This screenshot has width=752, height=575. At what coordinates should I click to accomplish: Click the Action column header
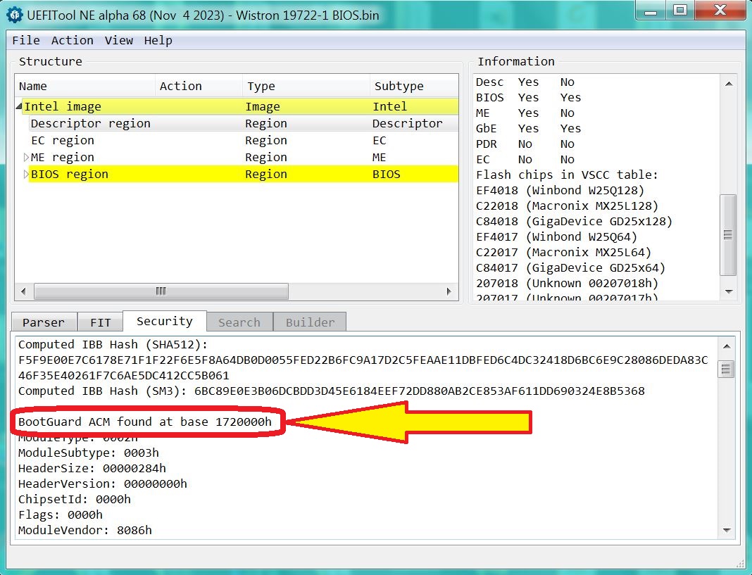[199, 86]
